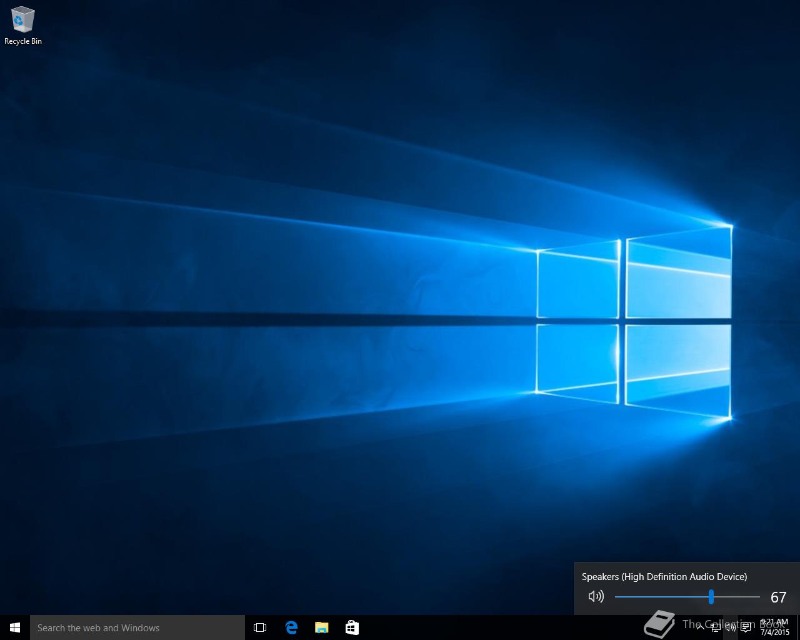This screenshot has width=800, height=640.
Task: Click the volume slider handle
Action: [711, 597]
